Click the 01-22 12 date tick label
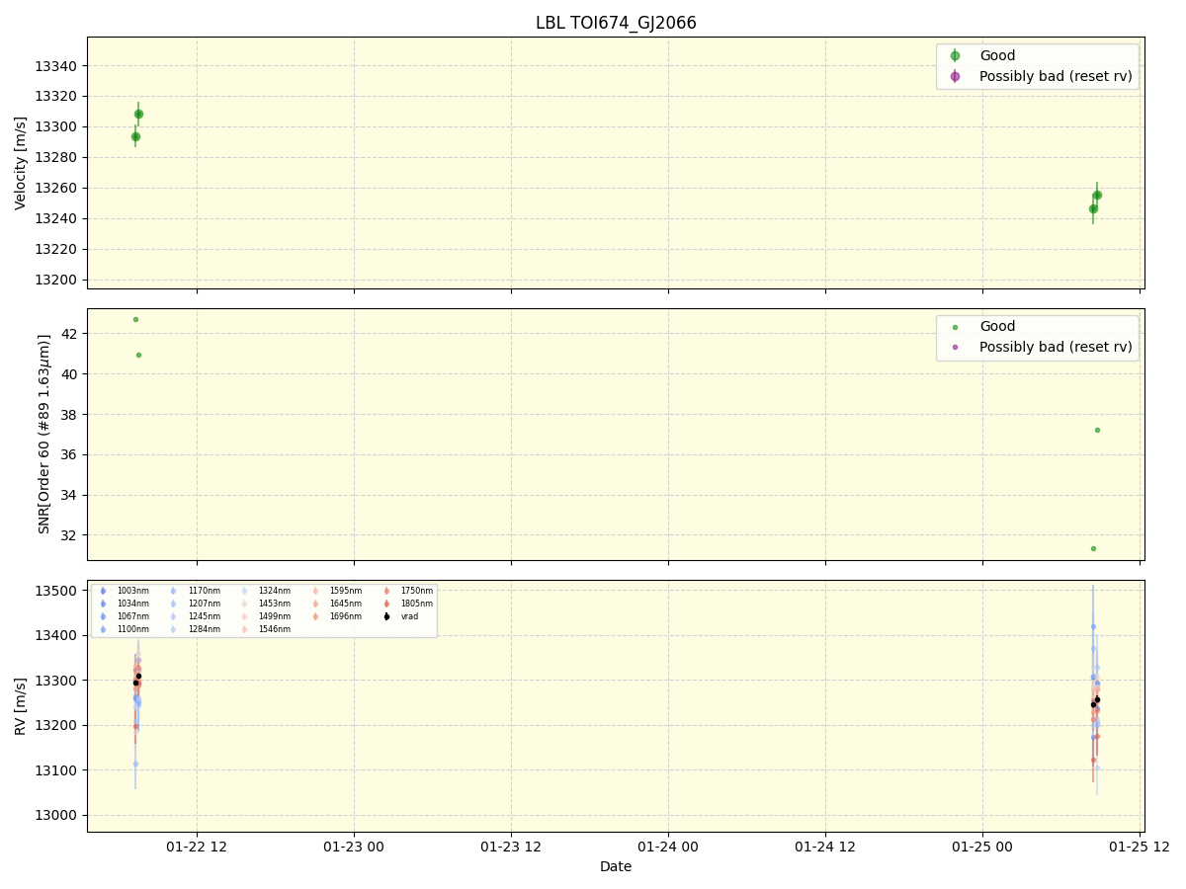 pyautogui.click(x=197, y=847)
